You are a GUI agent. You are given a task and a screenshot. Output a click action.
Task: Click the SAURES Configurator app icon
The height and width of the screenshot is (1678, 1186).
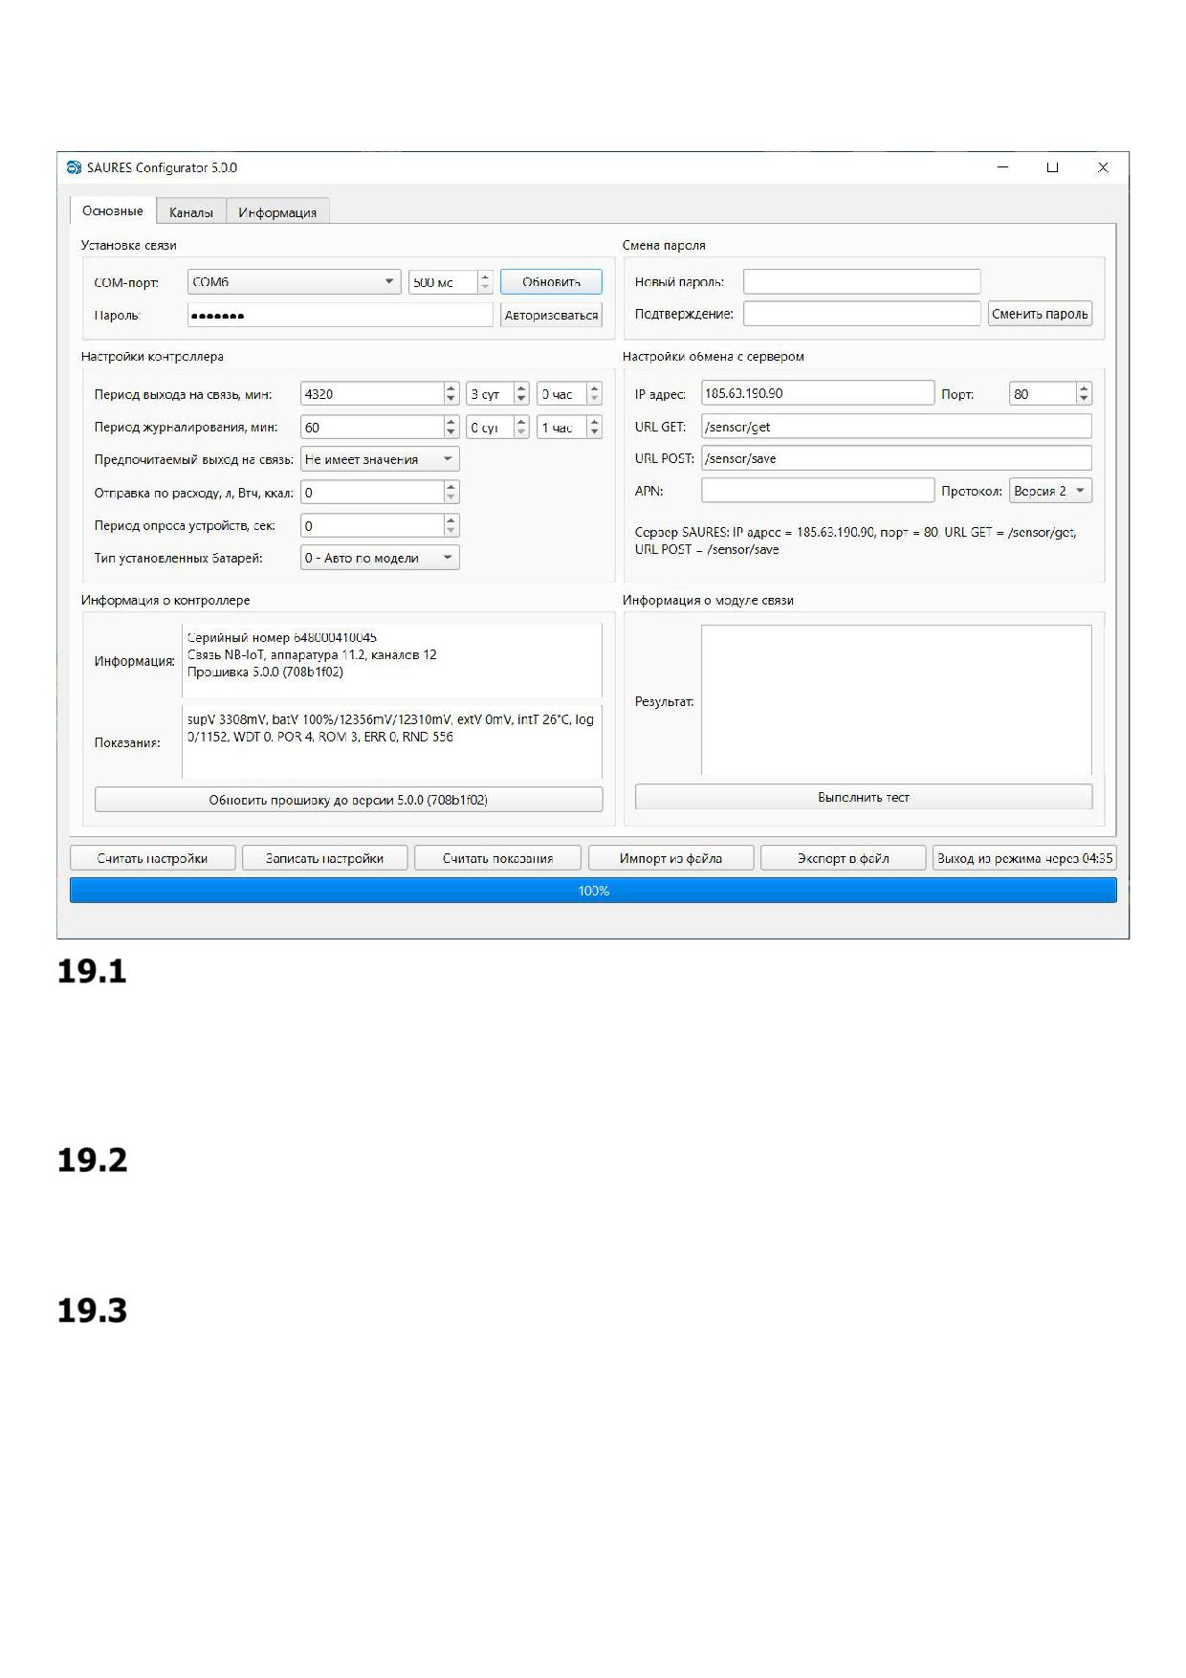click(74, 167)
